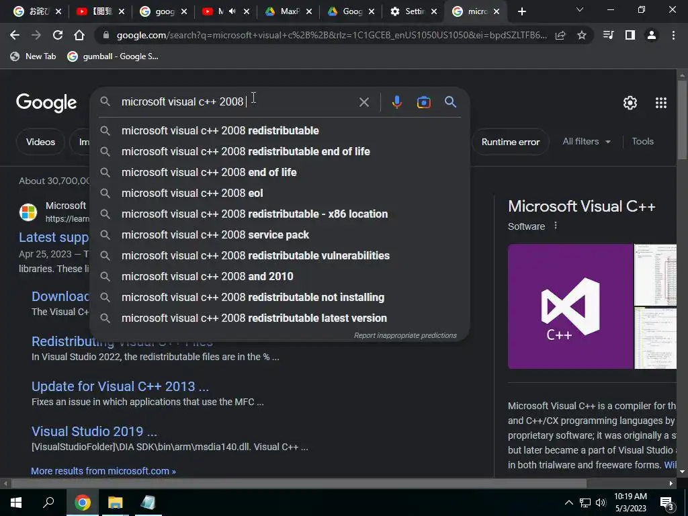This screenshot has width=688, height=516.
Task: Open the gumball Google Search bookmark
Action: click(113, 56)
